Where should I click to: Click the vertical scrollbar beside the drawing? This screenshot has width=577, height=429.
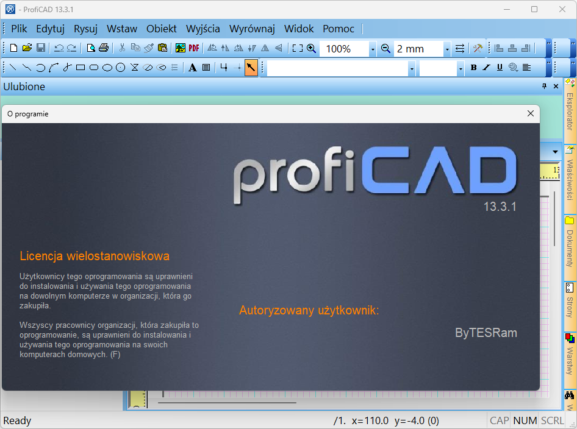(554, 219)
